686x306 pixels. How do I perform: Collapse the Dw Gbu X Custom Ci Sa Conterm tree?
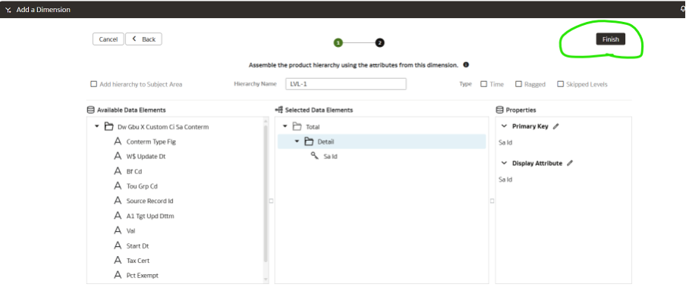tap(96, 126)
